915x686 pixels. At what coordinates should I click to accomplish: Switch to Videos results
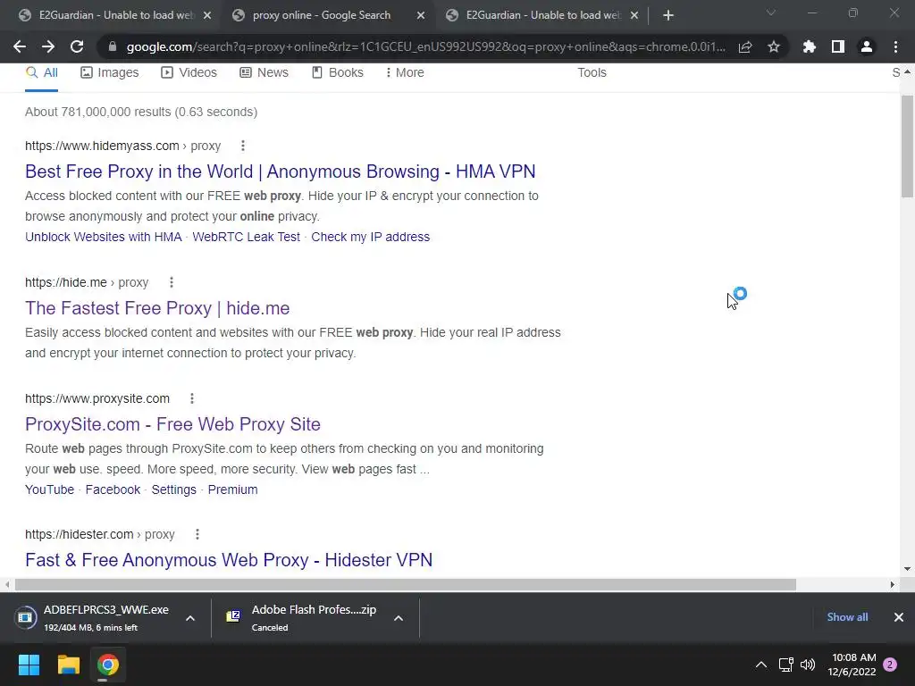(x=189, y=72)
